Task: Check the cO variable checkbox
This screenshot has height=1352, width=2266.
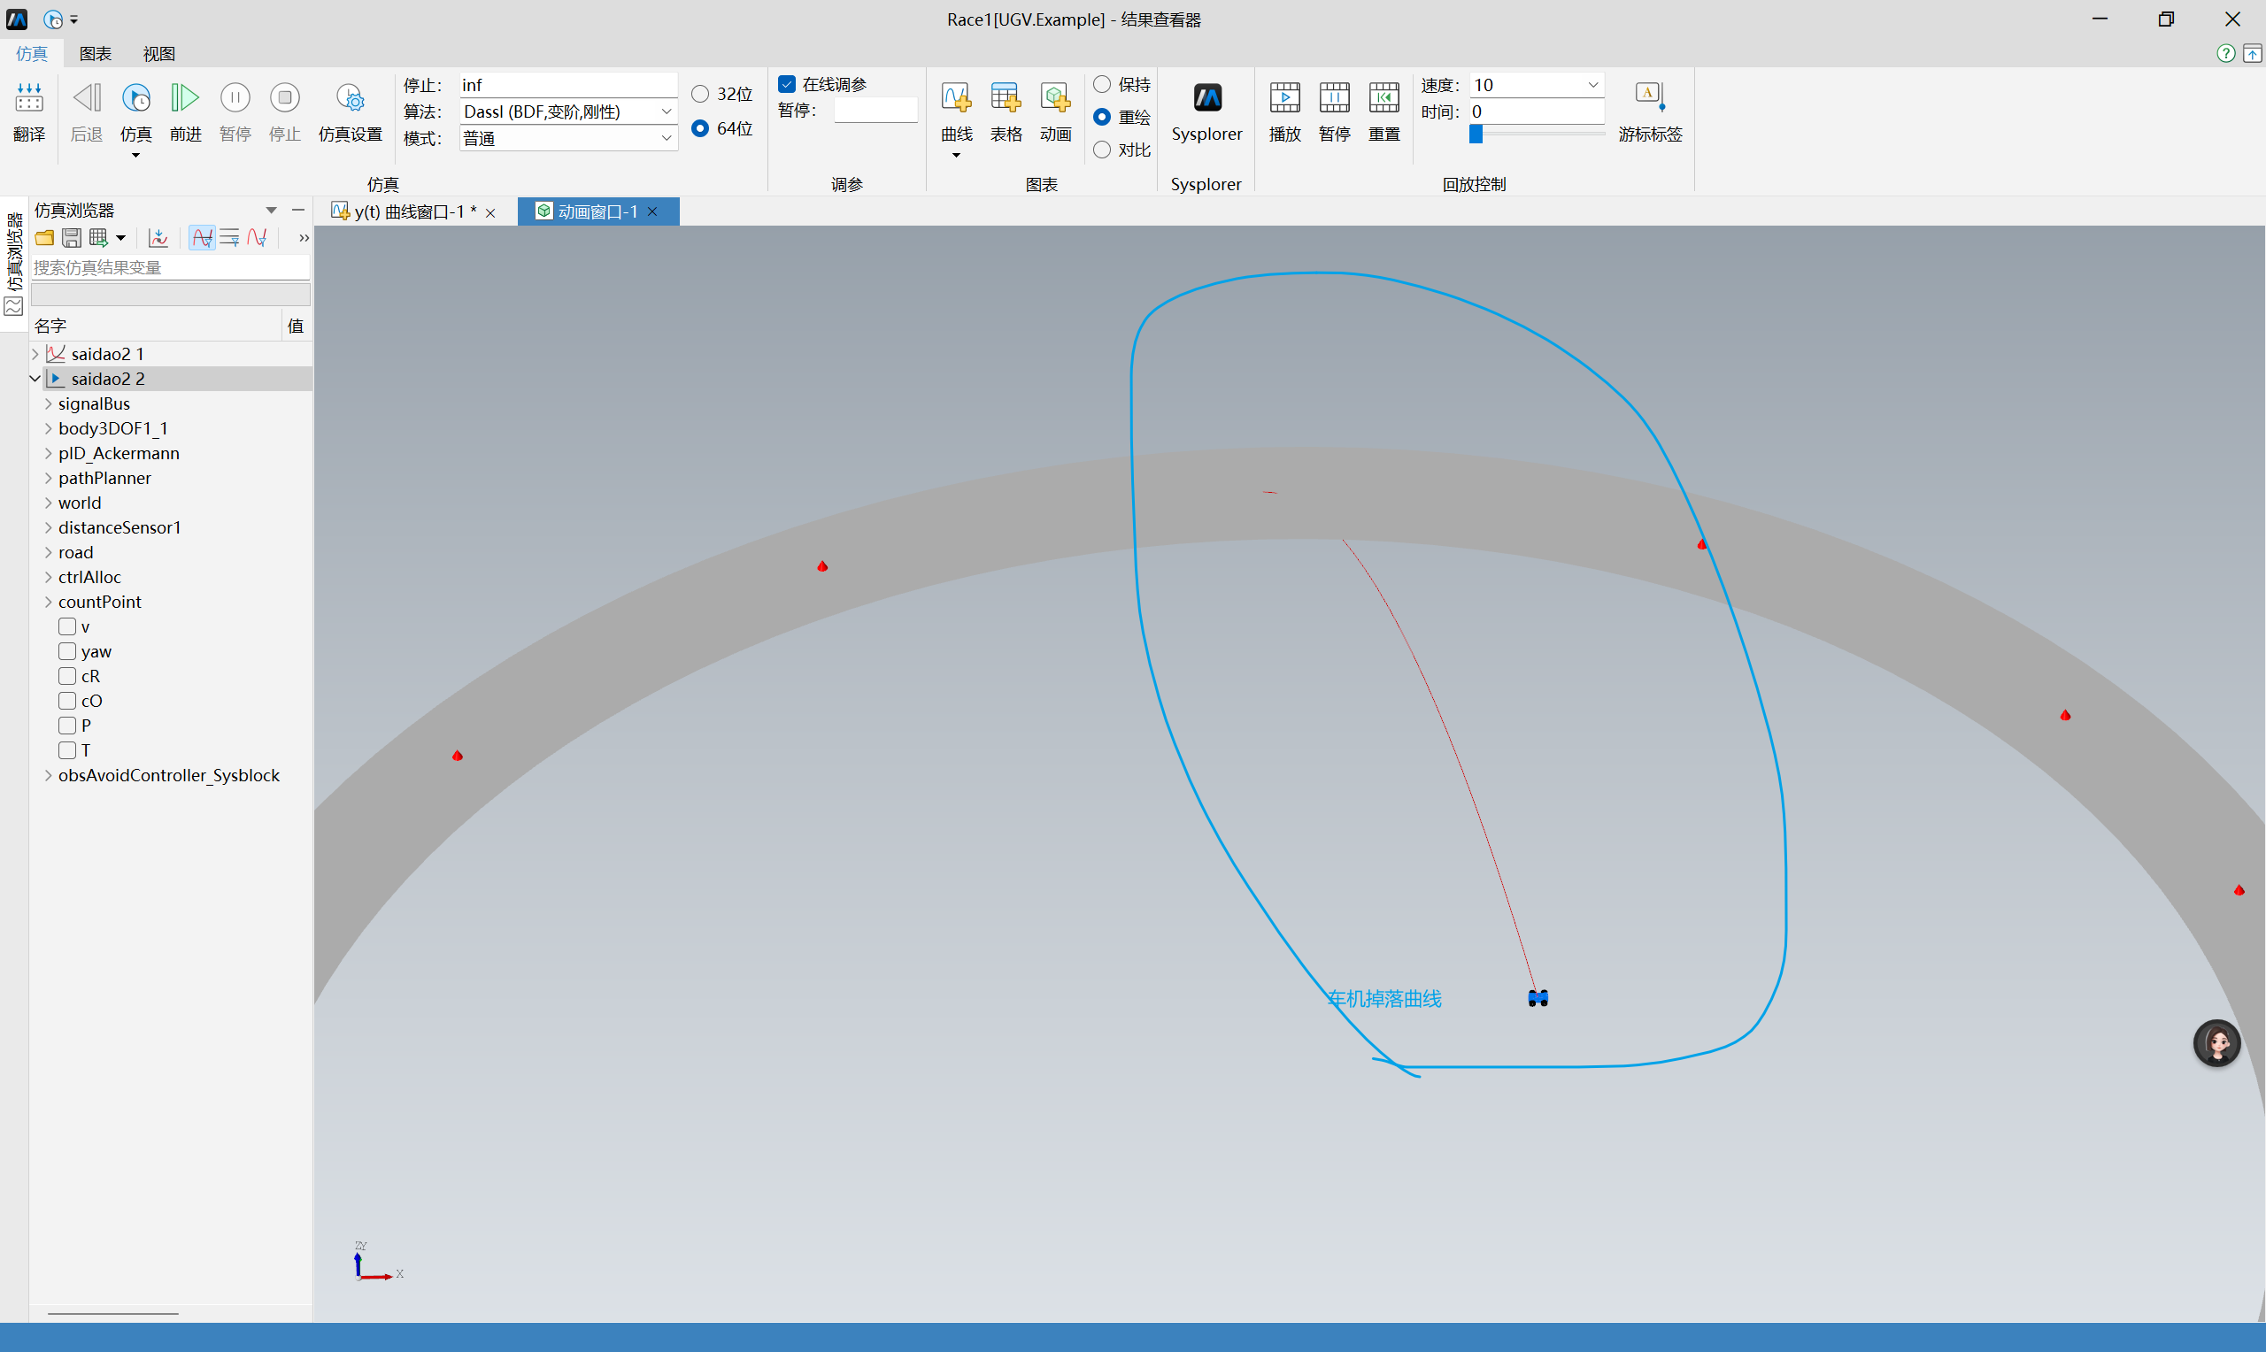Action: [67, 701]
